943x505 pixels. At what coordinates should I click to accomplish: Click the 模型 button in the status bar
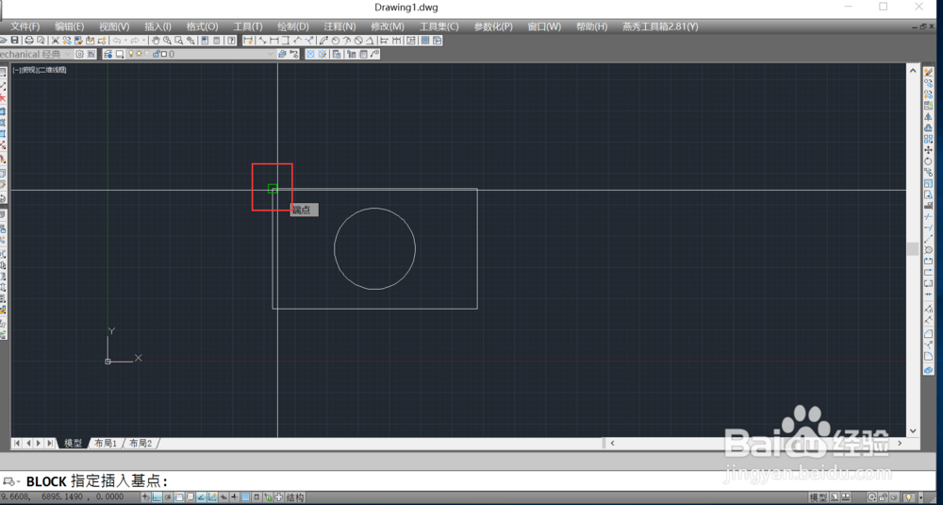[x=818, y=497]
